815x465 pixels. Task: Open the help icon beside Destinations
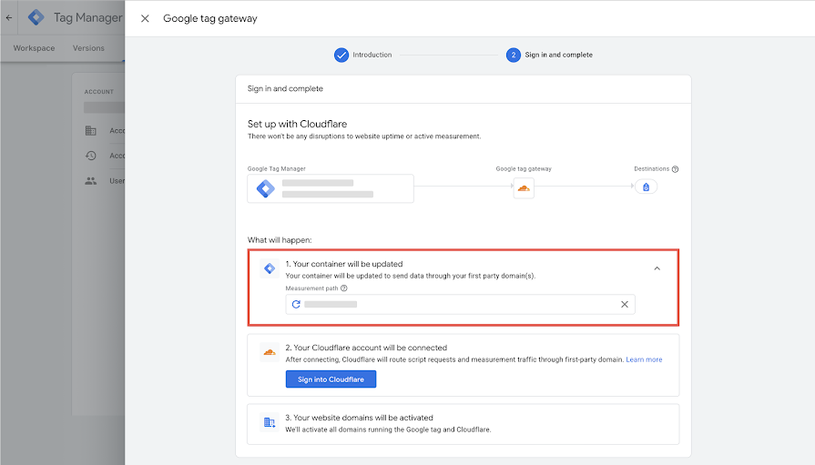click(675, 169)
